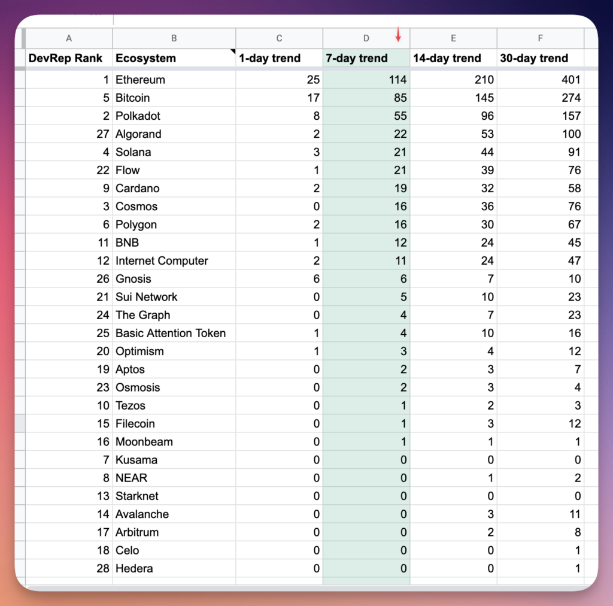
Task: Select the "Polkadot" cell
Action: click(174, 116)
